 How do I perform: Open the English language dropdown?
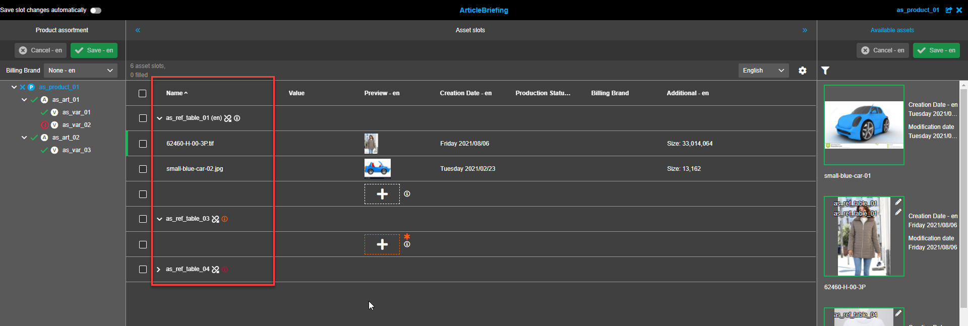pos(763,71)
